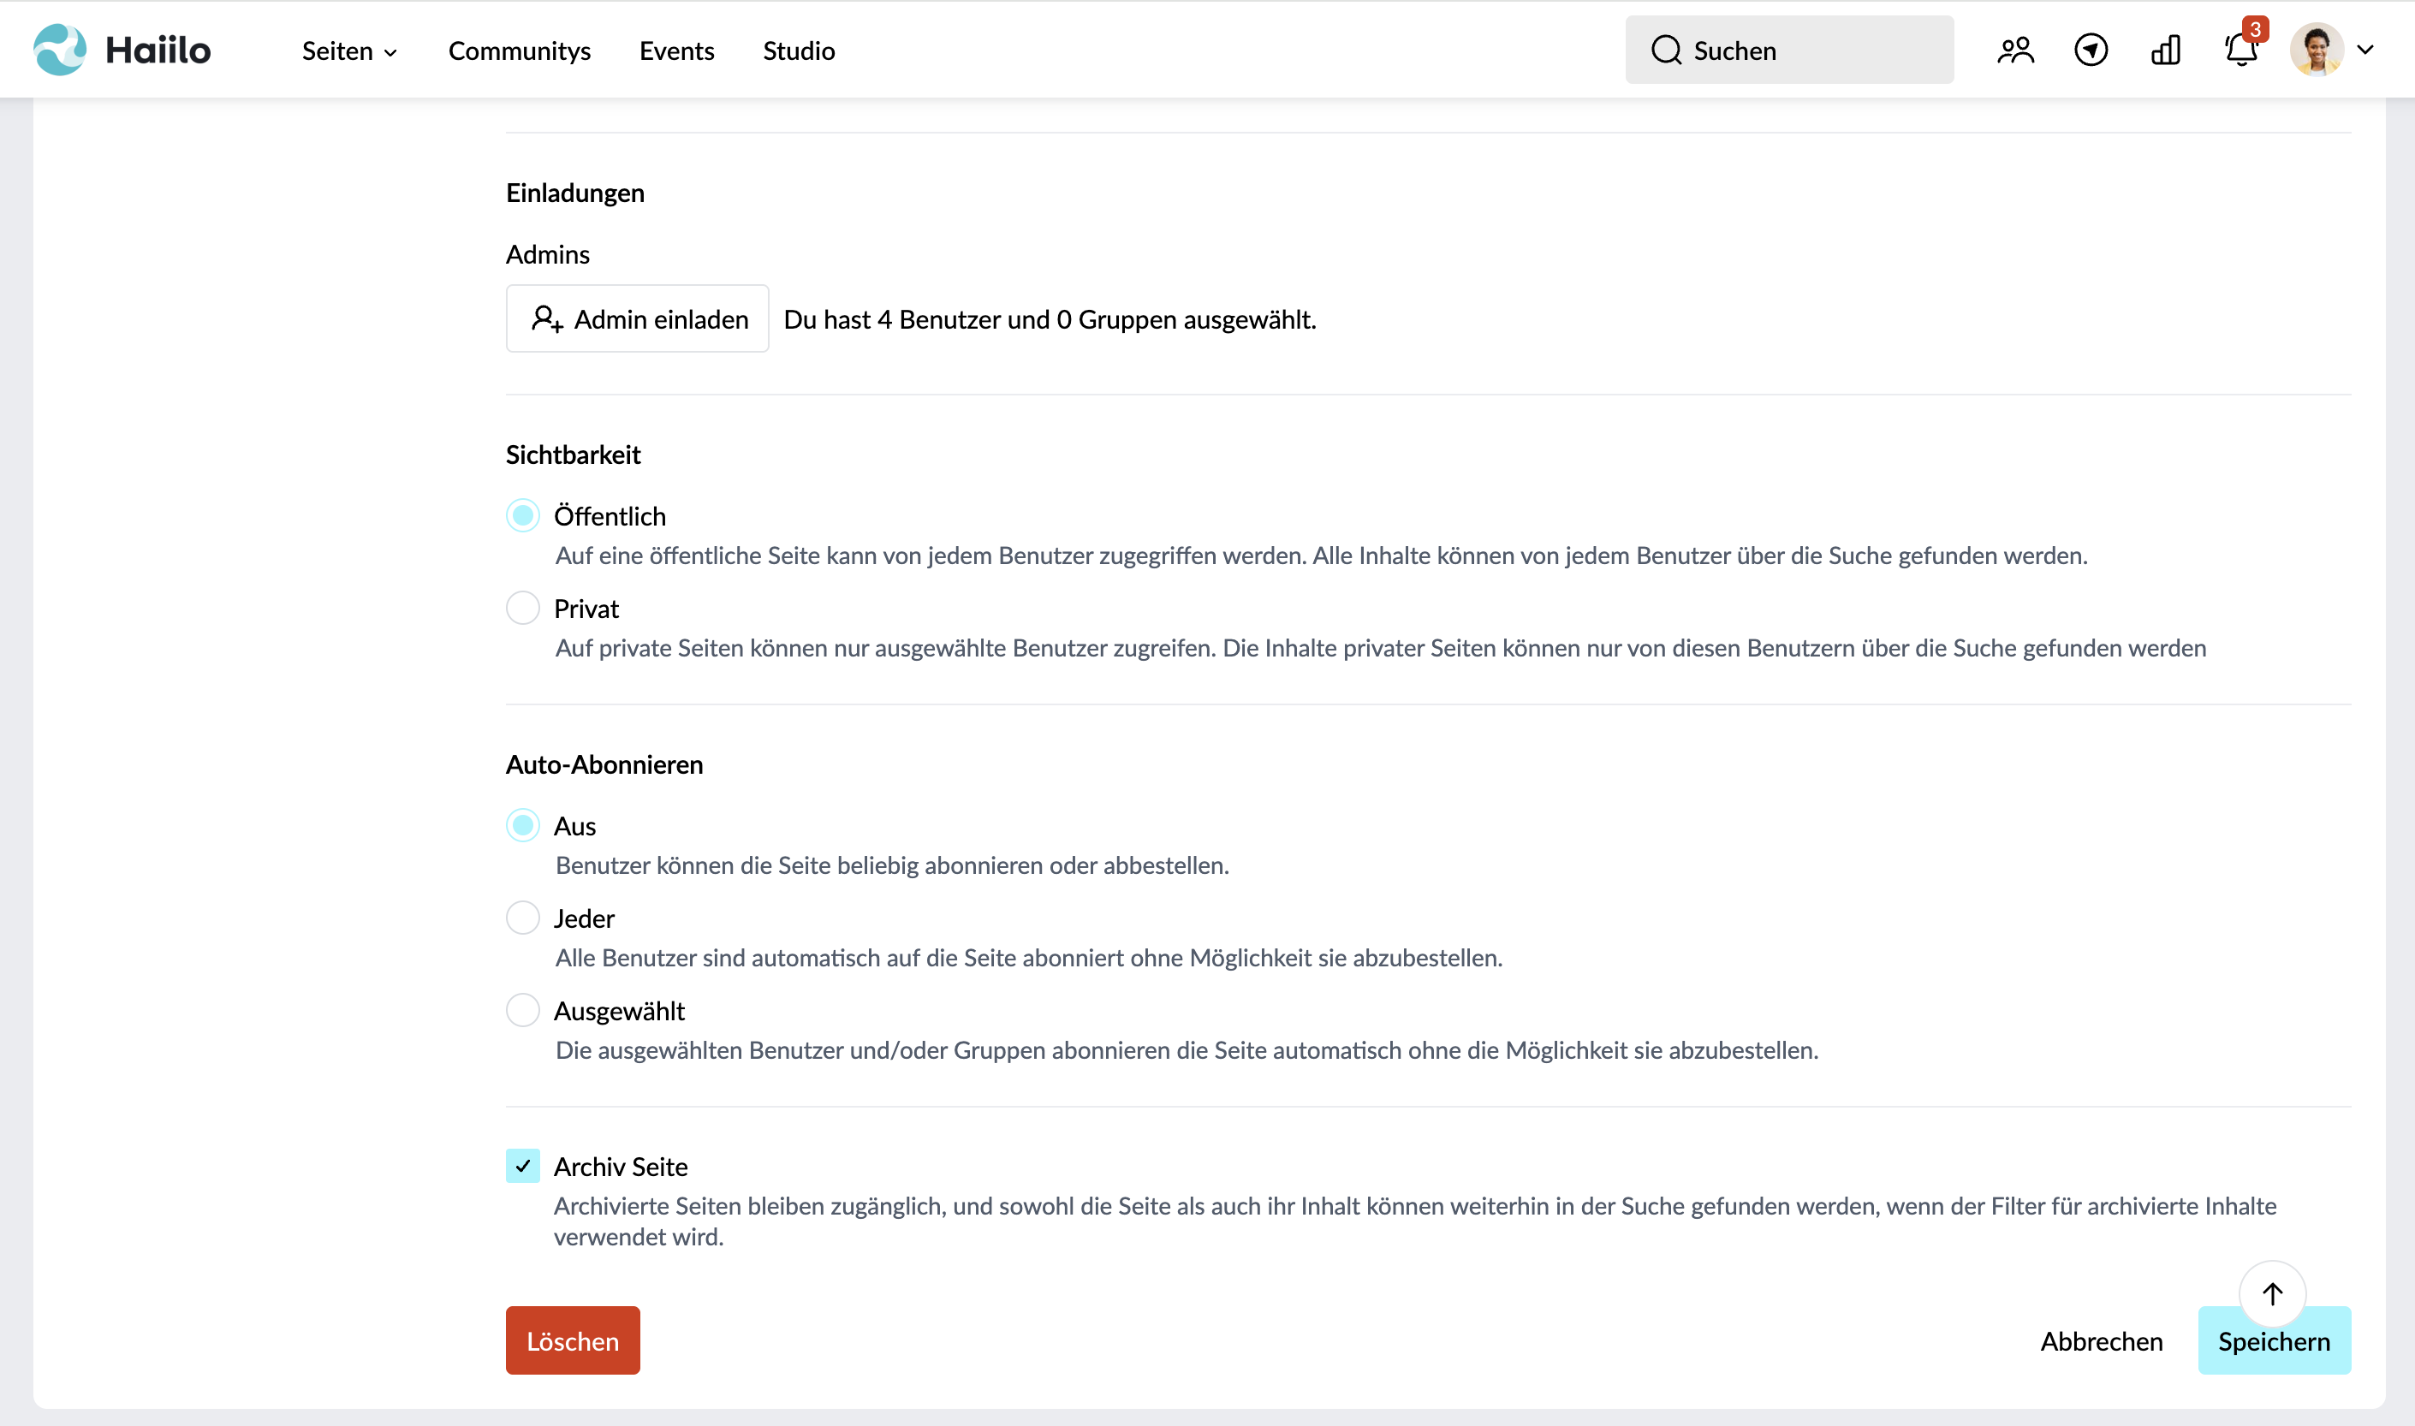This screenshot has width=2415, height=1426.
Task: Click the magnifier search icon
Action: [x=1665, y=50]
